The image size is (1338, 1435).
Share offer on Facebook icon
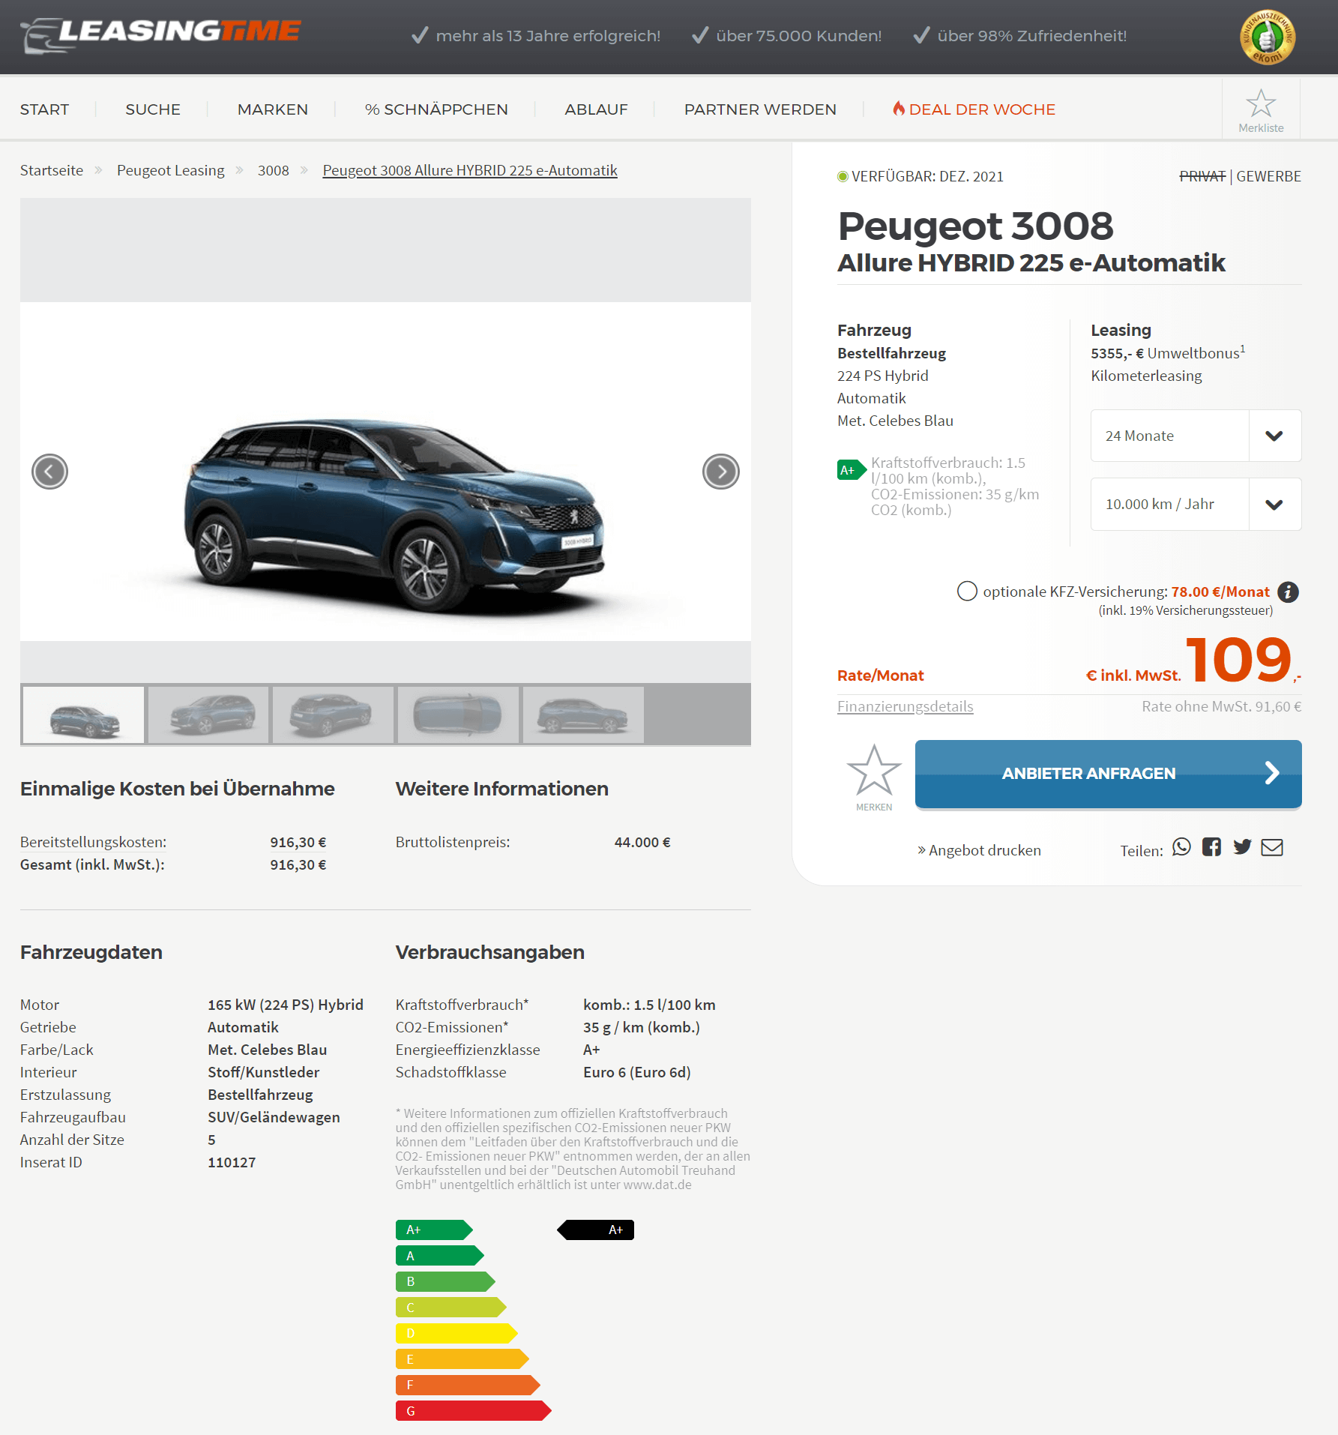point(1211,847)
